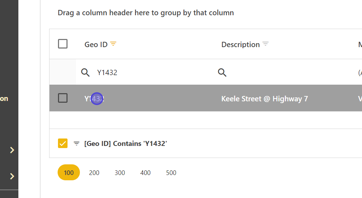Viewport: 362px width, 198px height.
Task: Click search icon in Geo ID filter cell
Action: 85,73
